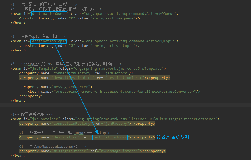Click the comment about 主题模式中列队不需要配置
The width and height of the screenshot is (251, 160).
tap(56, 9)
